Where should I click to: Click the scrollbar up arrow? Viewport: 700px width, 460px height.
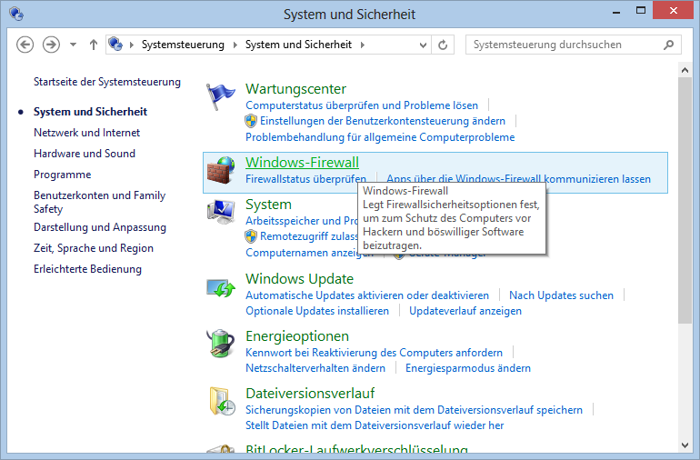685,70
